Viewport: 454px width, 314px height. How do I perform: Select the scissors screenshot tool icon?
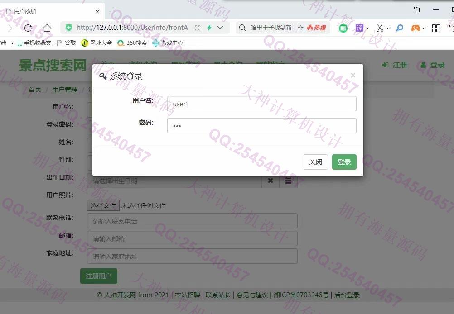coord(380,28)
